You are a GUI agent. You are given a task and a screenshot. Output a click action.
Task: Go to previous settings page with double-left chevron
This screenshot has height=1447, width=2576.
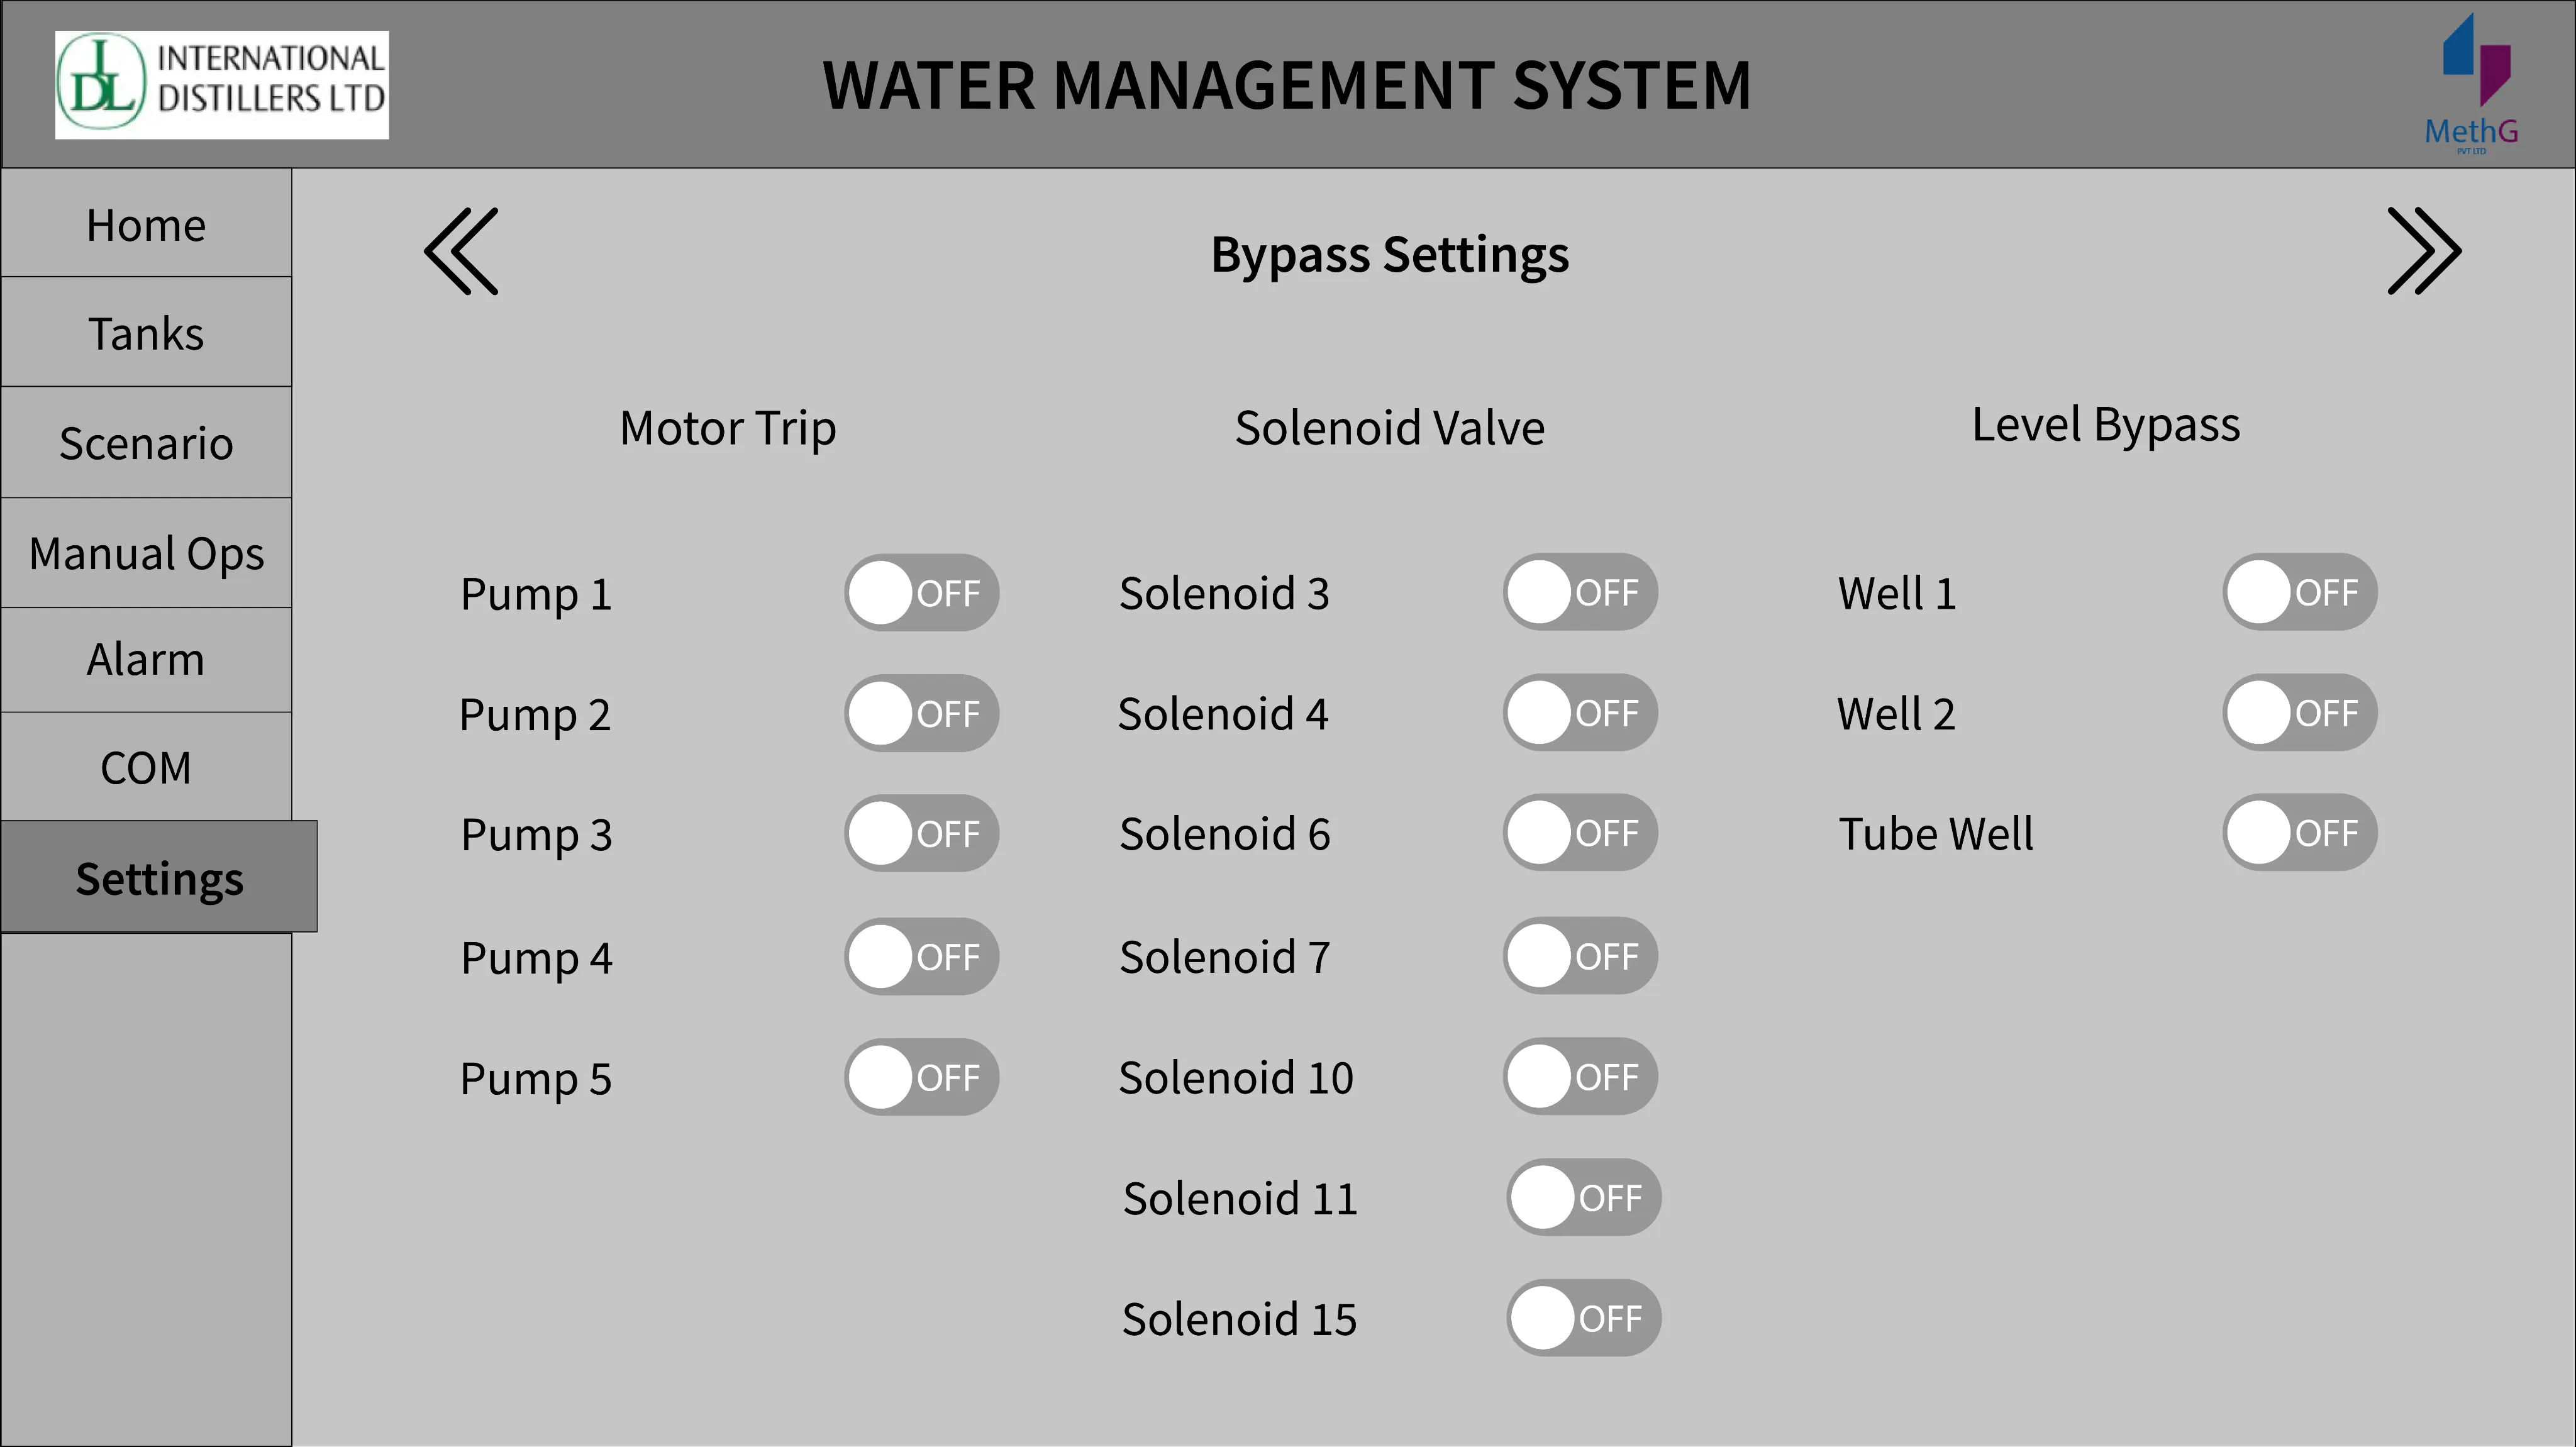pyautogui.click(x=461, y=251)
